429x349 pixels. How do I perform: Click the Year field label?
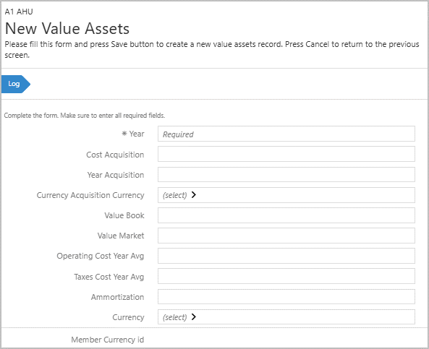[137, 134]
